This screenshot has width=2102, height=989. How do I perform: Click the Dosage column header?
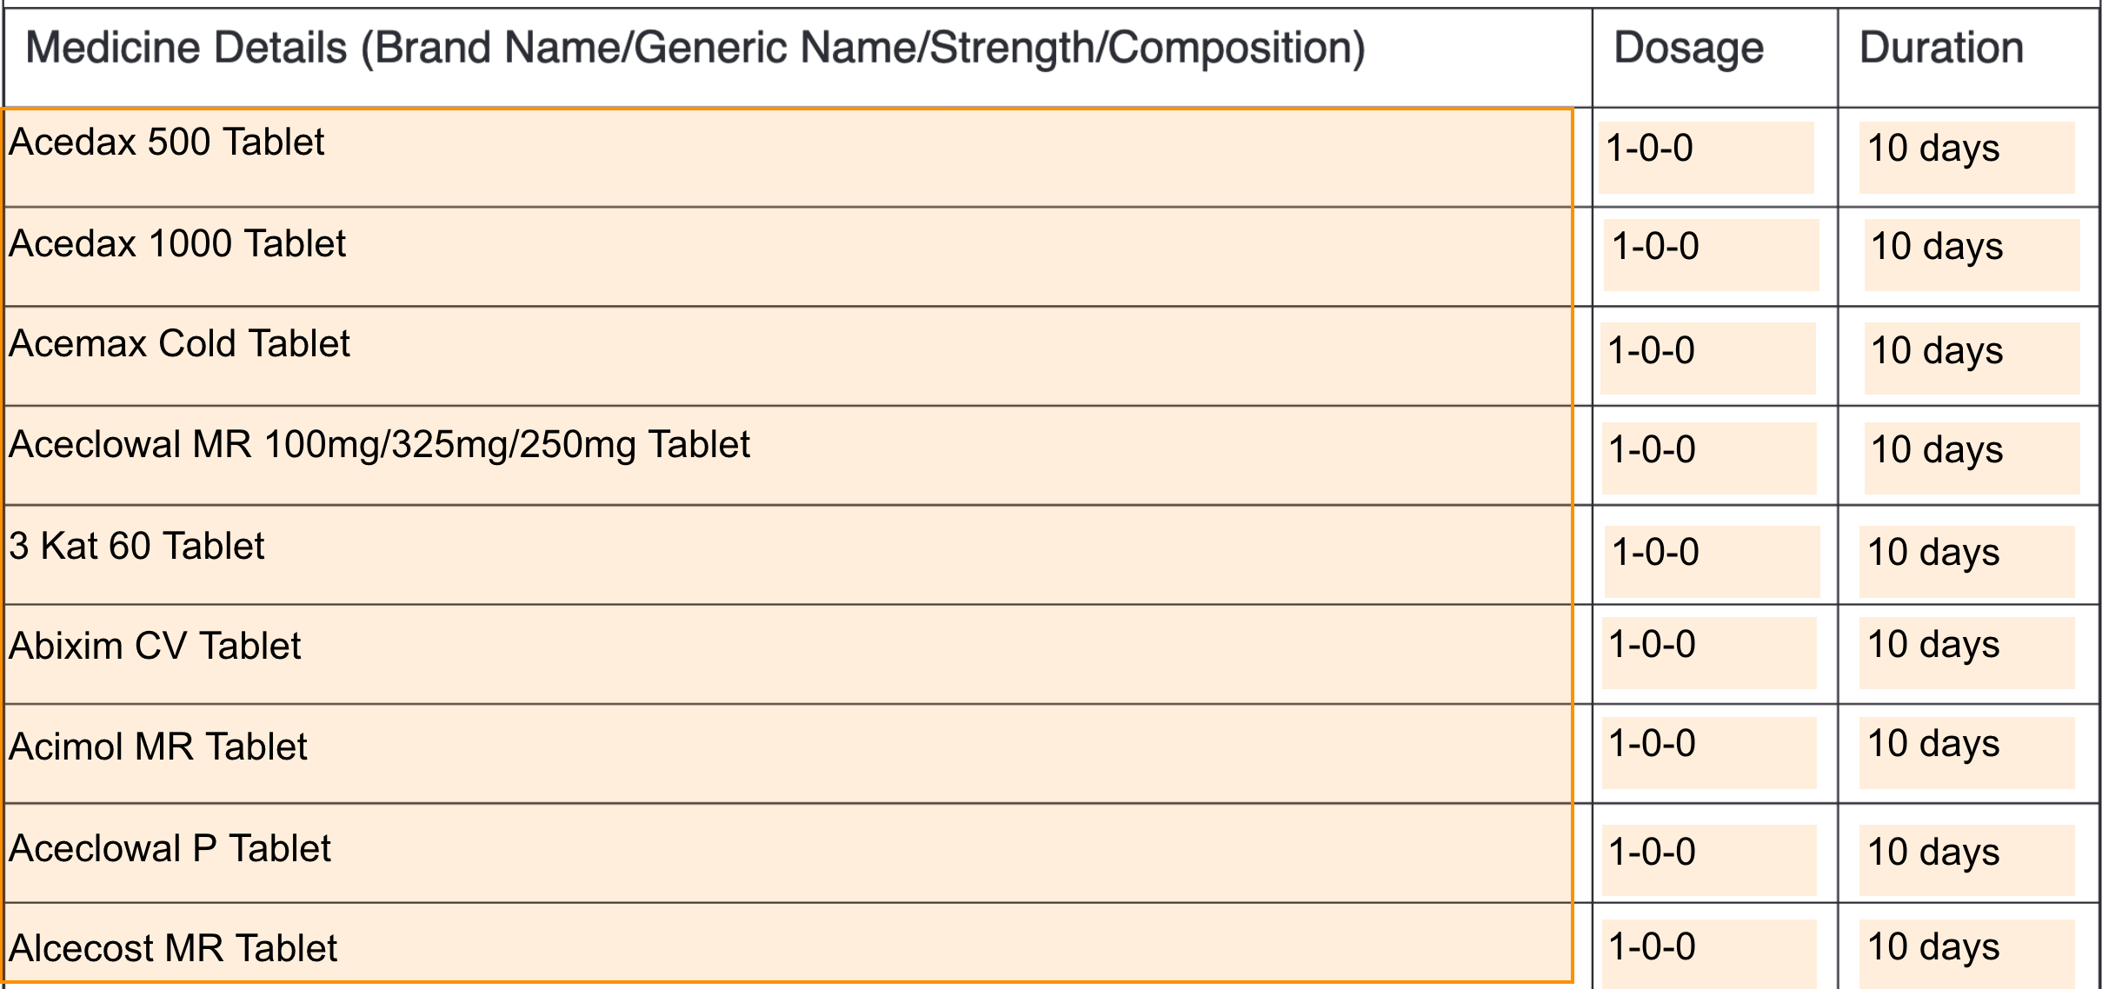pos(1688,48)
